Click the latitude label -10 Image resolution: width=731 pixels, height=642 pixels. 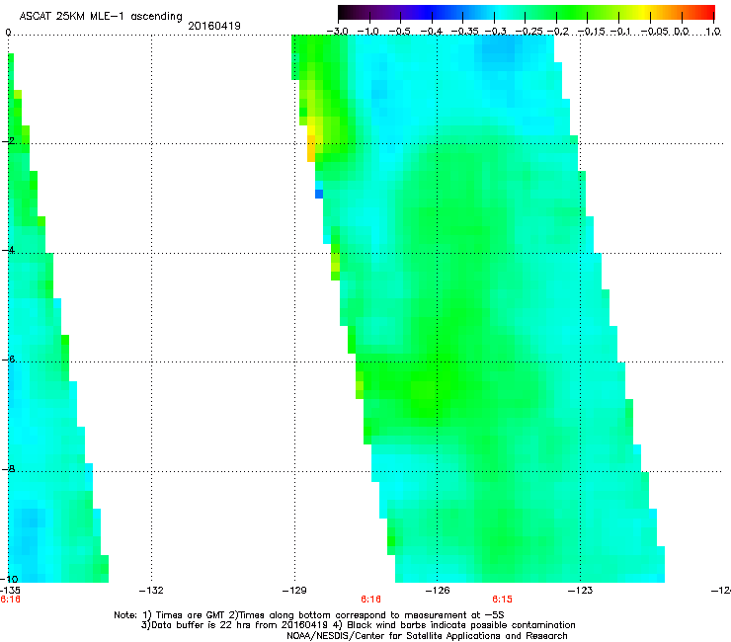coord(10,579)
